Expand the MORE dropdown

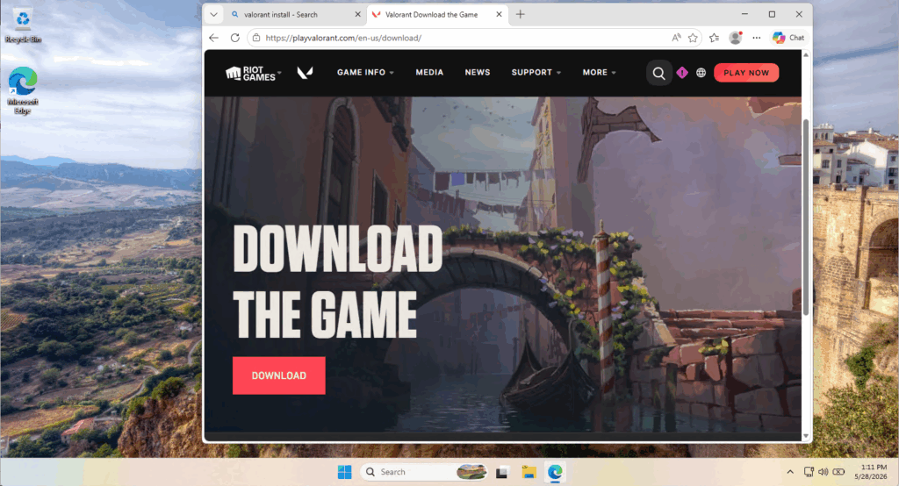pos(599,73)
